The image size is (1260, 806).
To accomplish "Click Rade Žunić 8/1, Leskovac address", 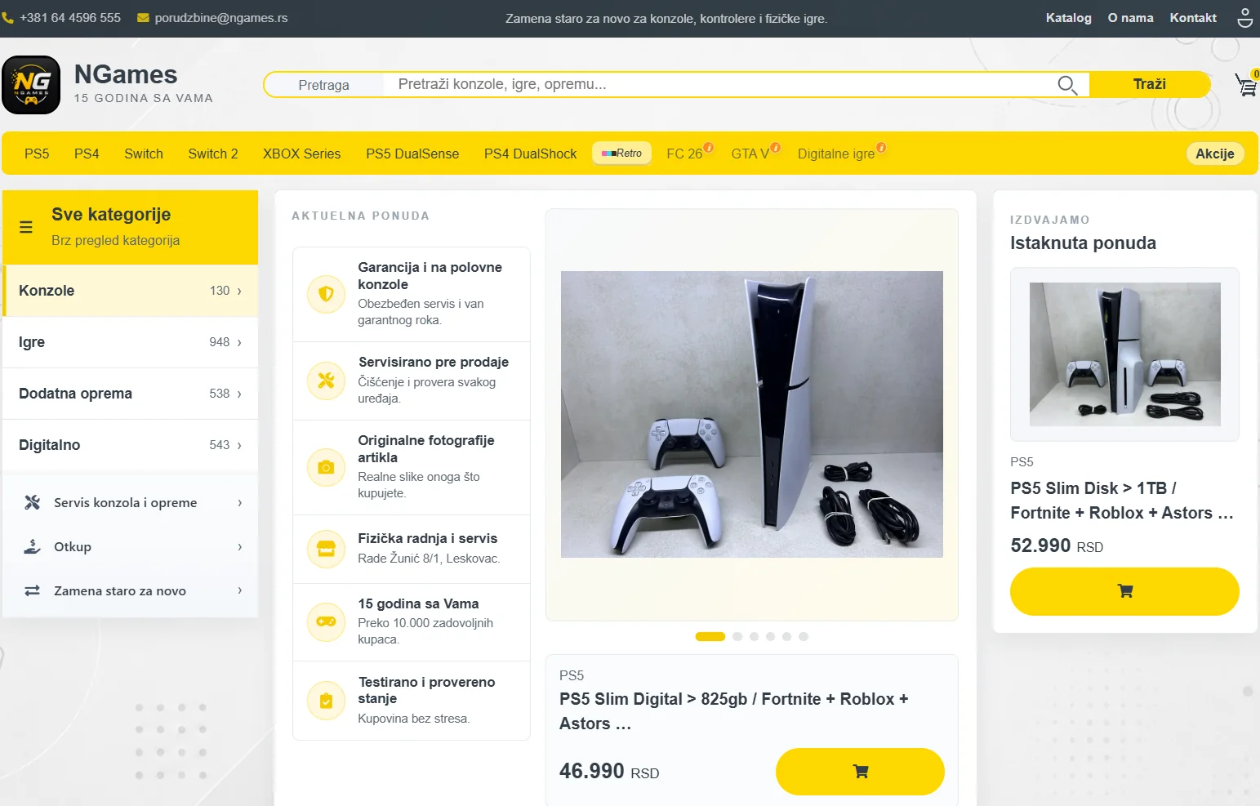I will tap(429, 559).
